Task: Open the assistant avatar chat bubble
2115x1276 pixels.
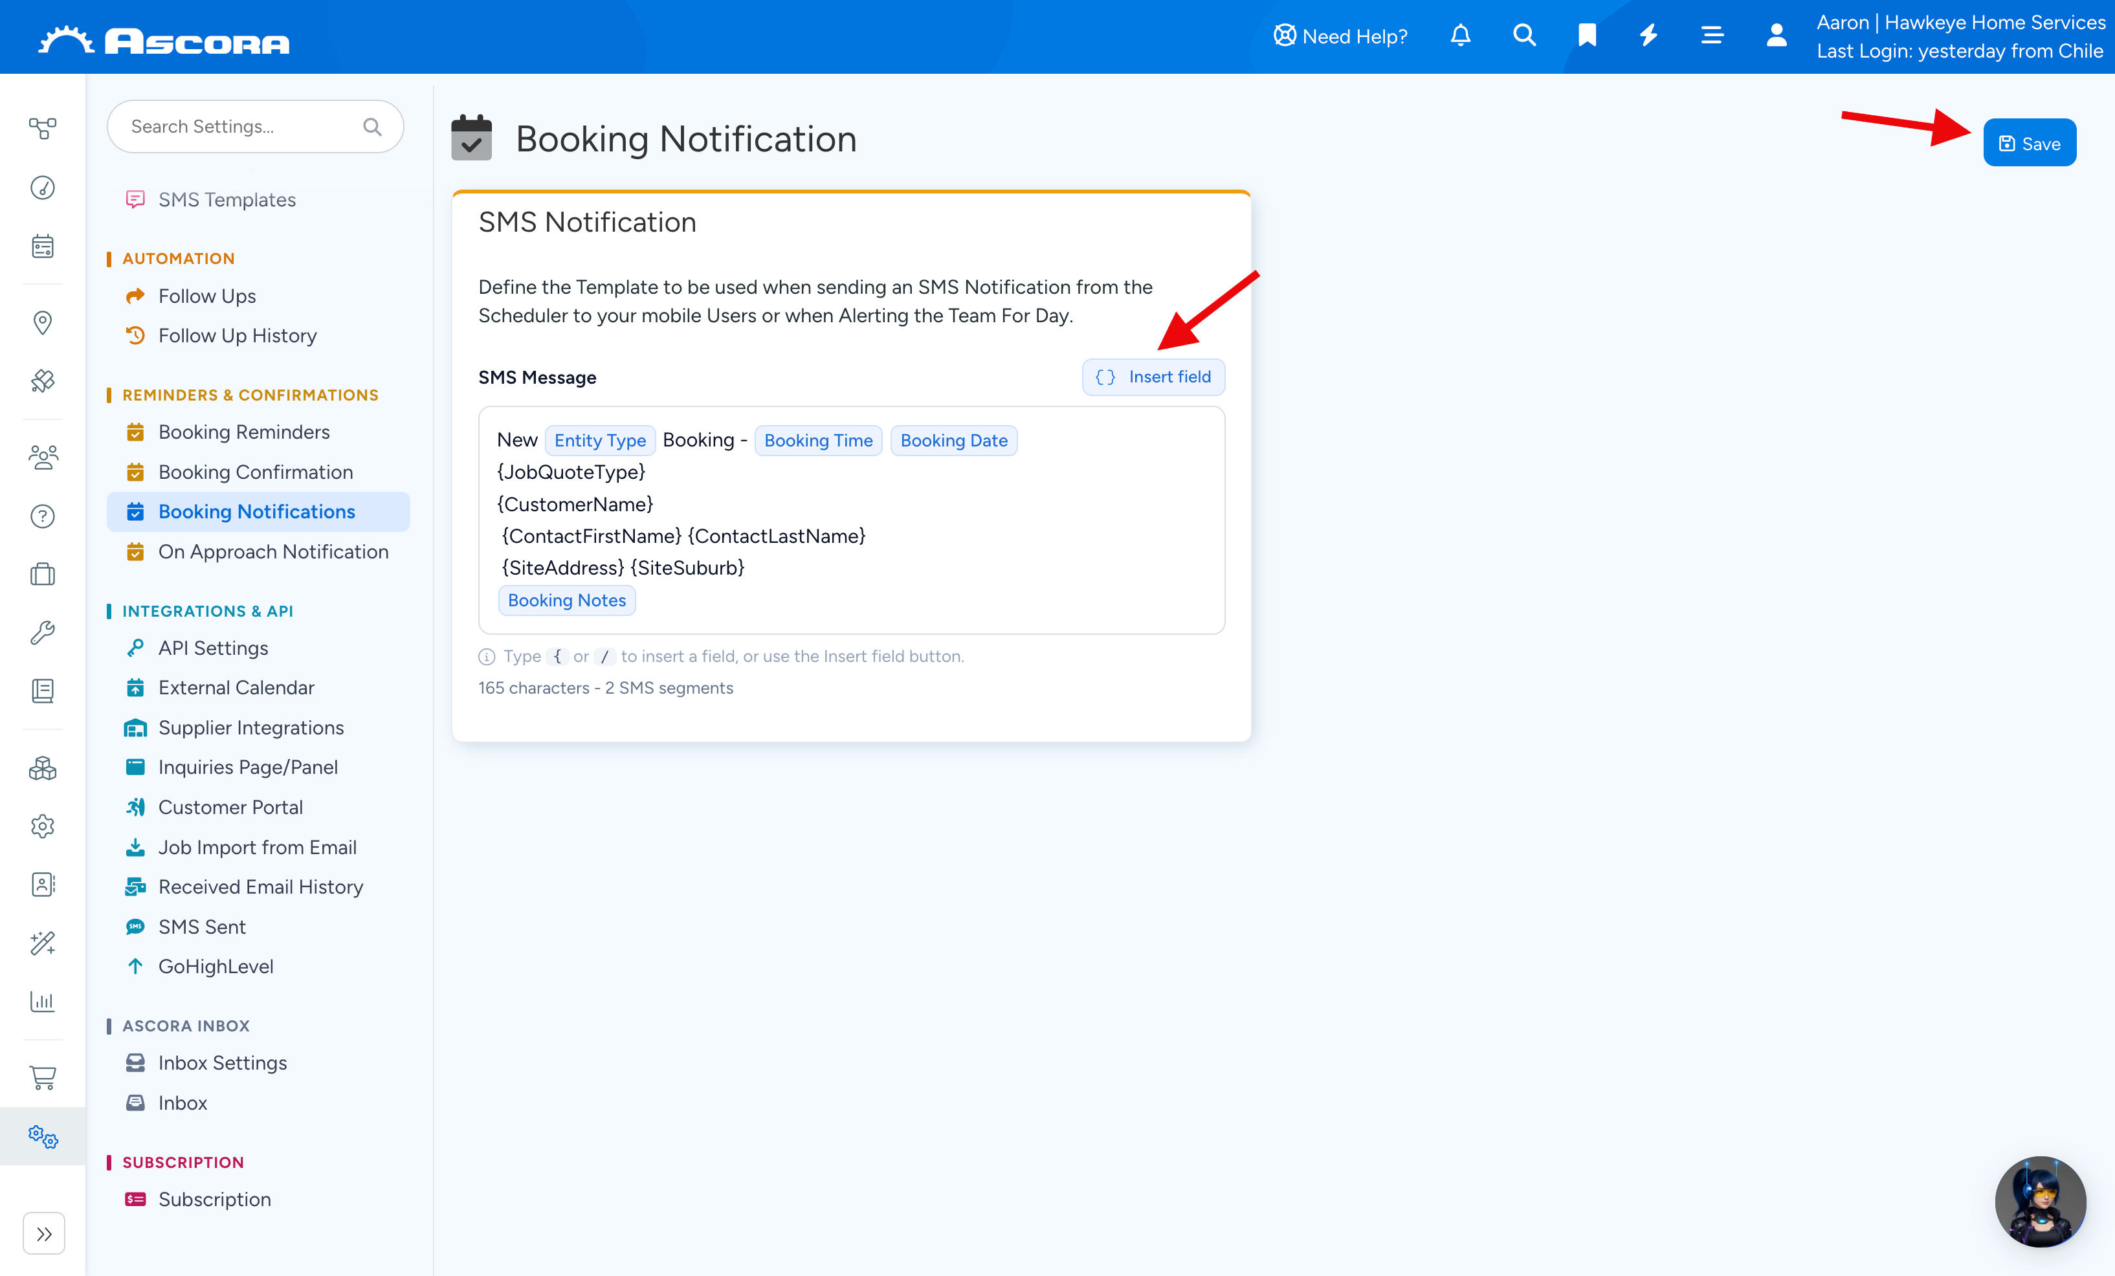Action: pos(2041,1202)
